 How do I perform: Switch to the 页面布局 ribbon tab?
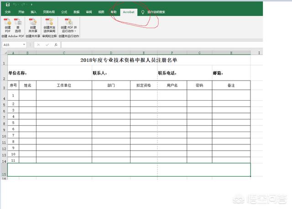tap(49, 12)
